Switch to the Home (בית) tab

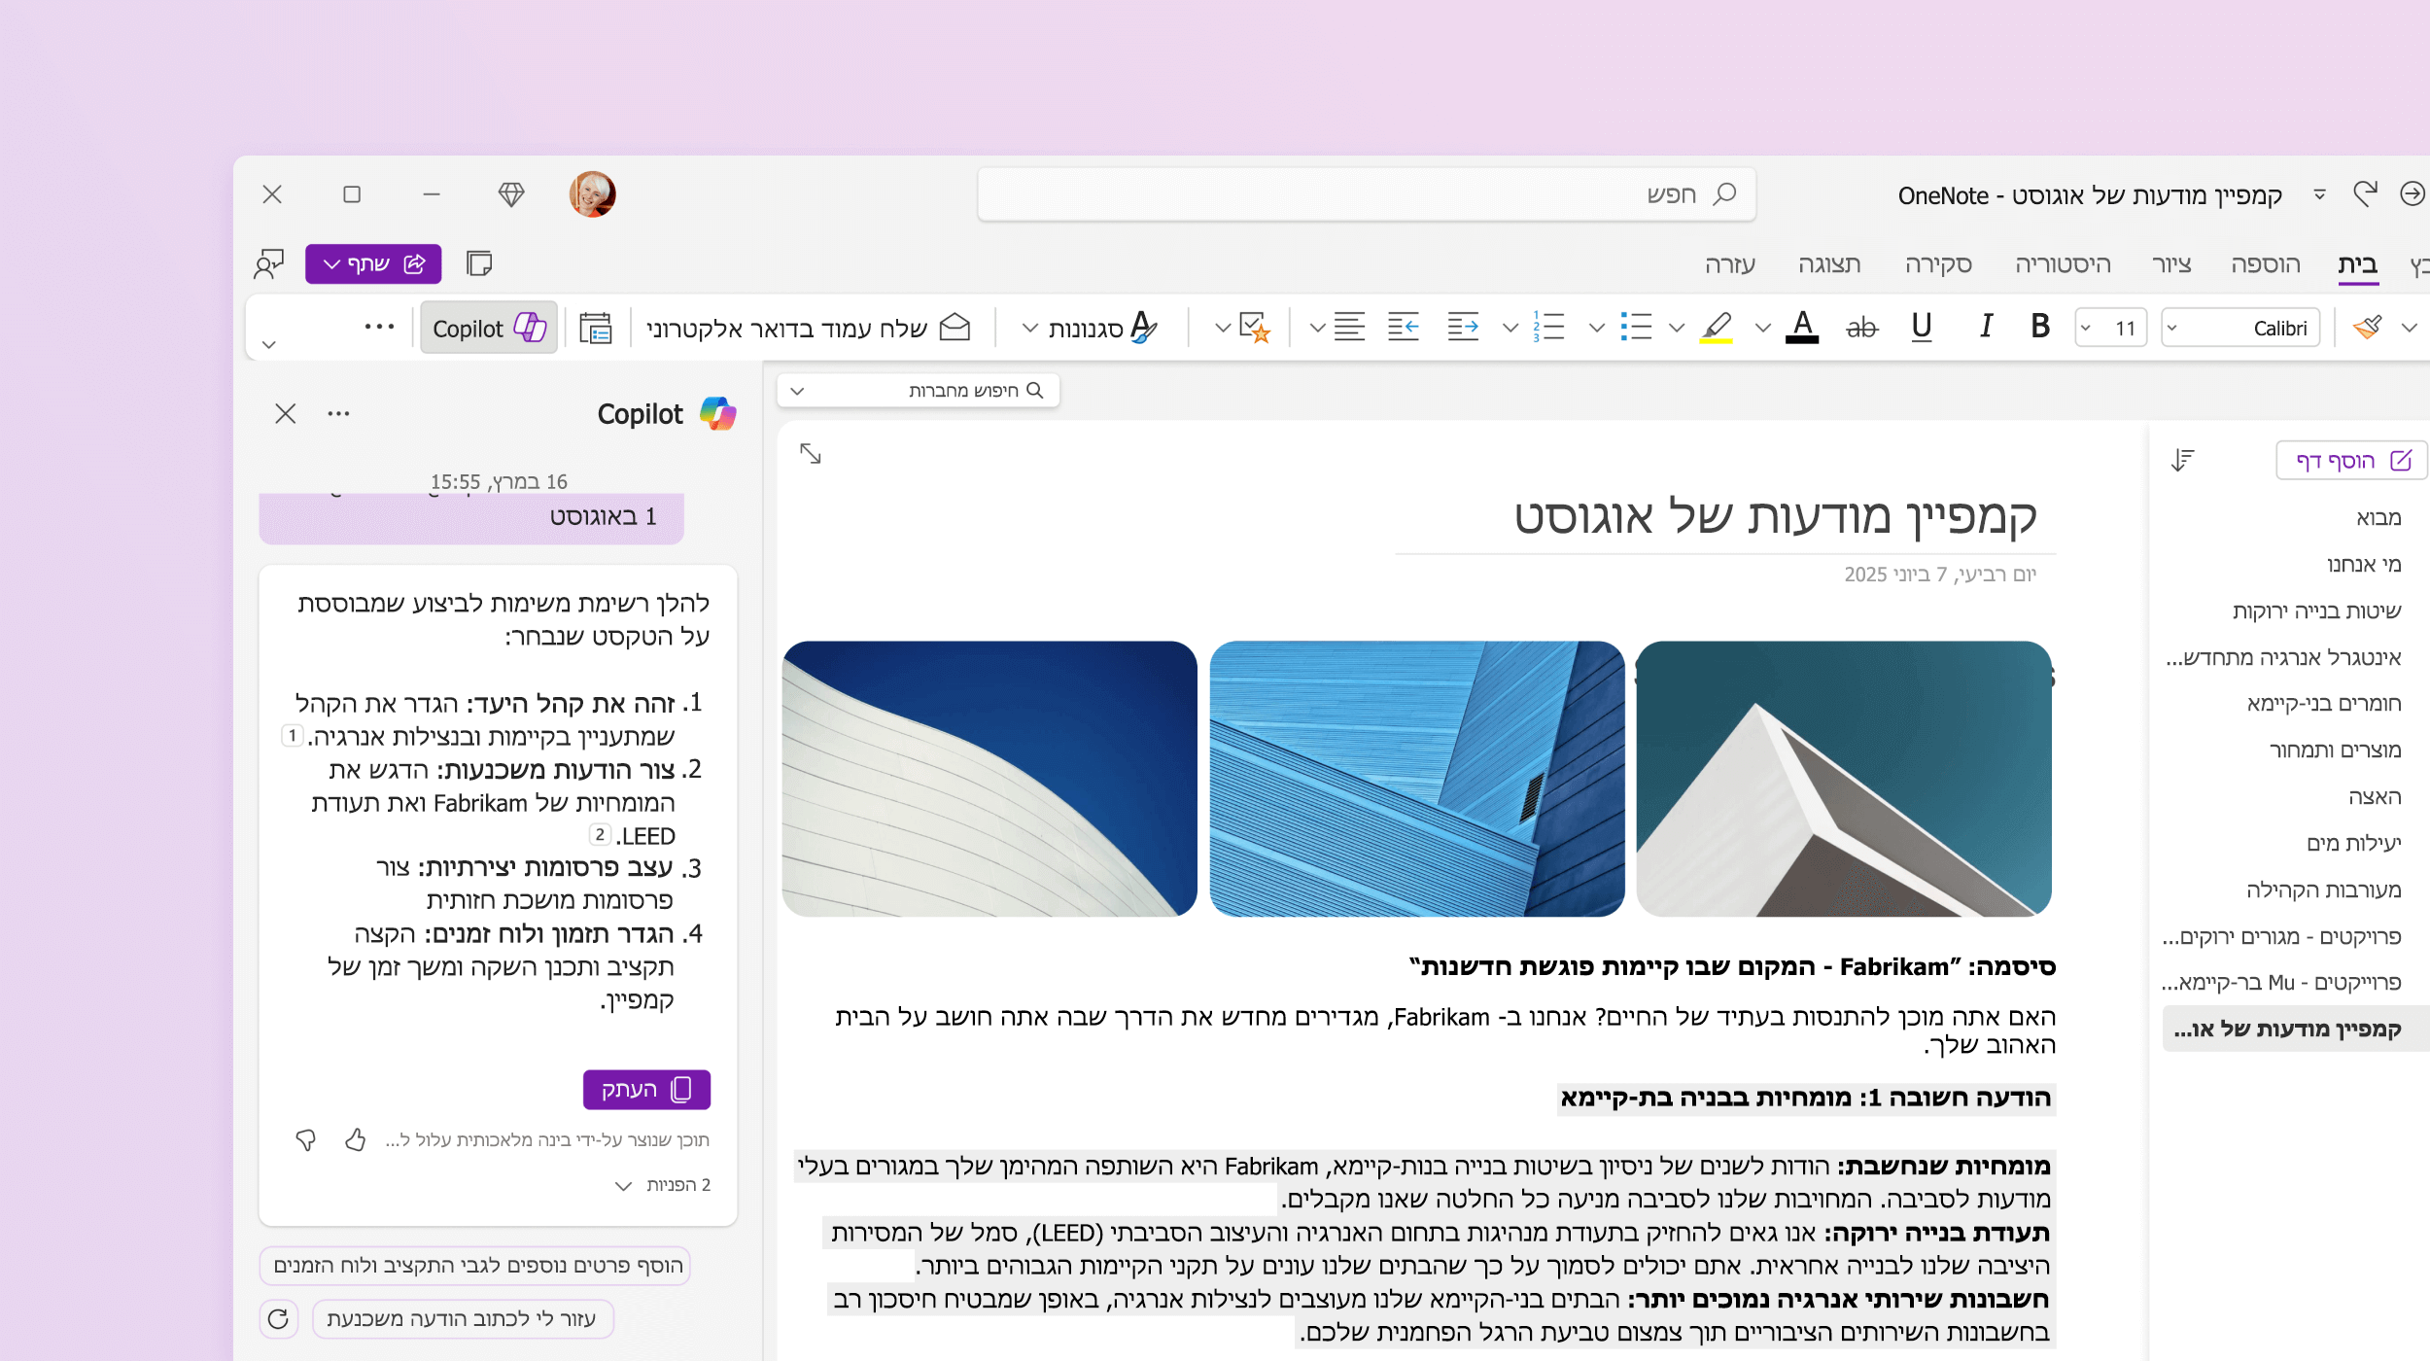(2358, 264)
